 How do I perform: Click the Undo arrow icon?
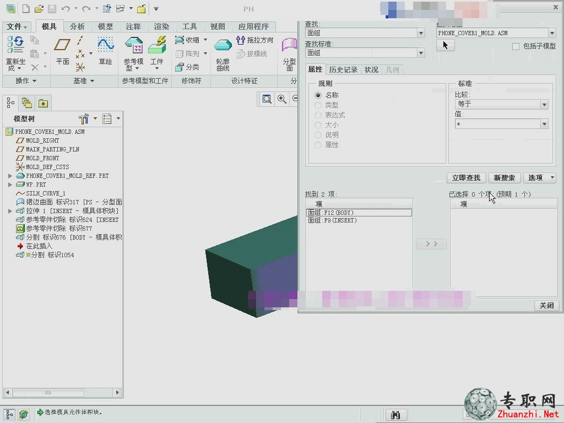pos(65,9)
